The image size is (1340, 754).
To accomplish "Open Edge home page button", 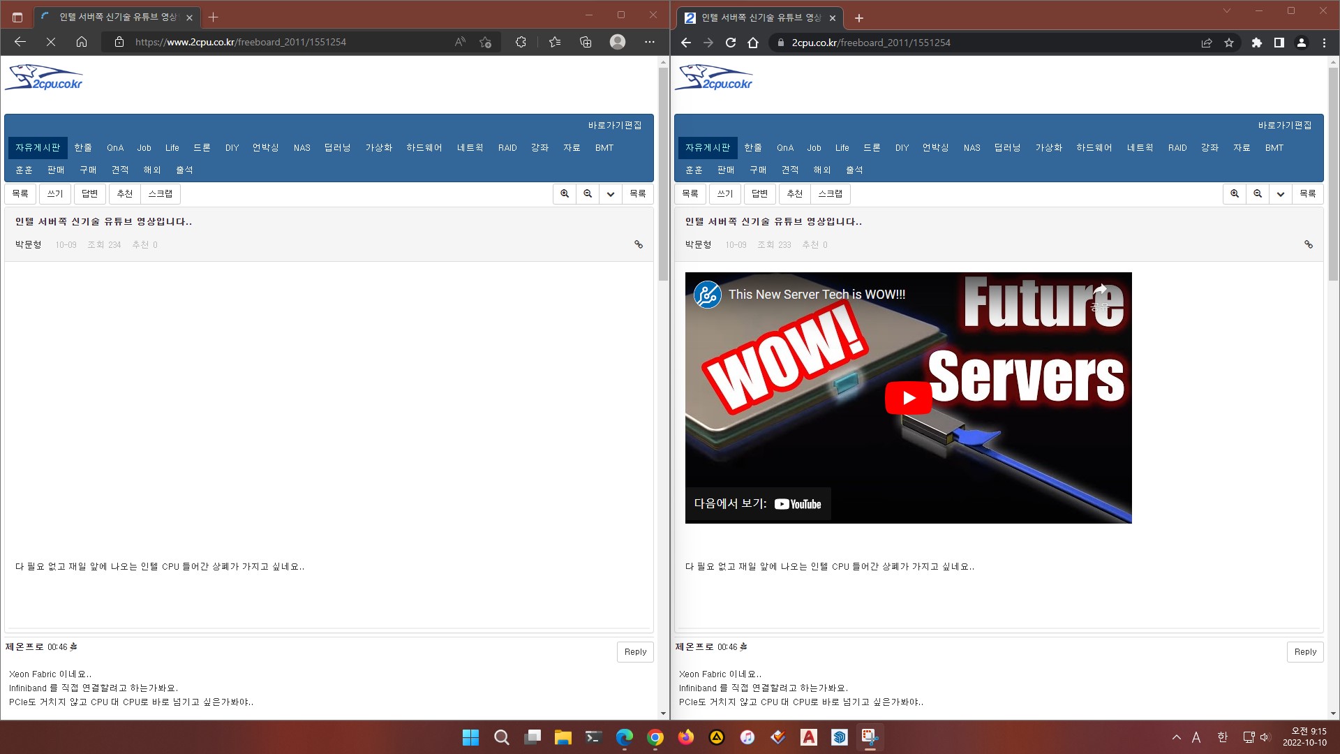I will 82,42.
